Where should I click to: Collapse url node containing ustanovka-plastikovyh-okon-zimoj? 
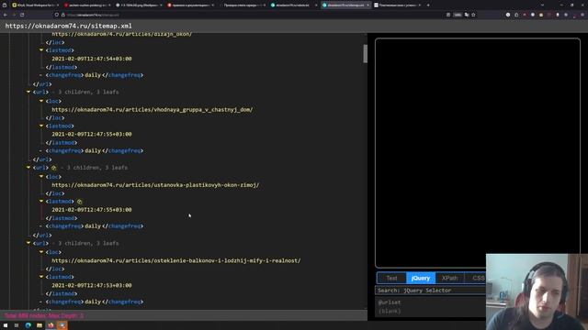pyautogui.click(x=28, y=167)
